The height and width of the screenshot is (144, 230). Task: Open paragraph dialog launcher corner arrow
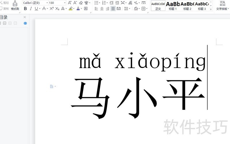click(148, 12)
